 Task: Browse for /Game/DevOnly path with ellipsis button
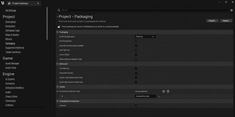click(159, 96)
